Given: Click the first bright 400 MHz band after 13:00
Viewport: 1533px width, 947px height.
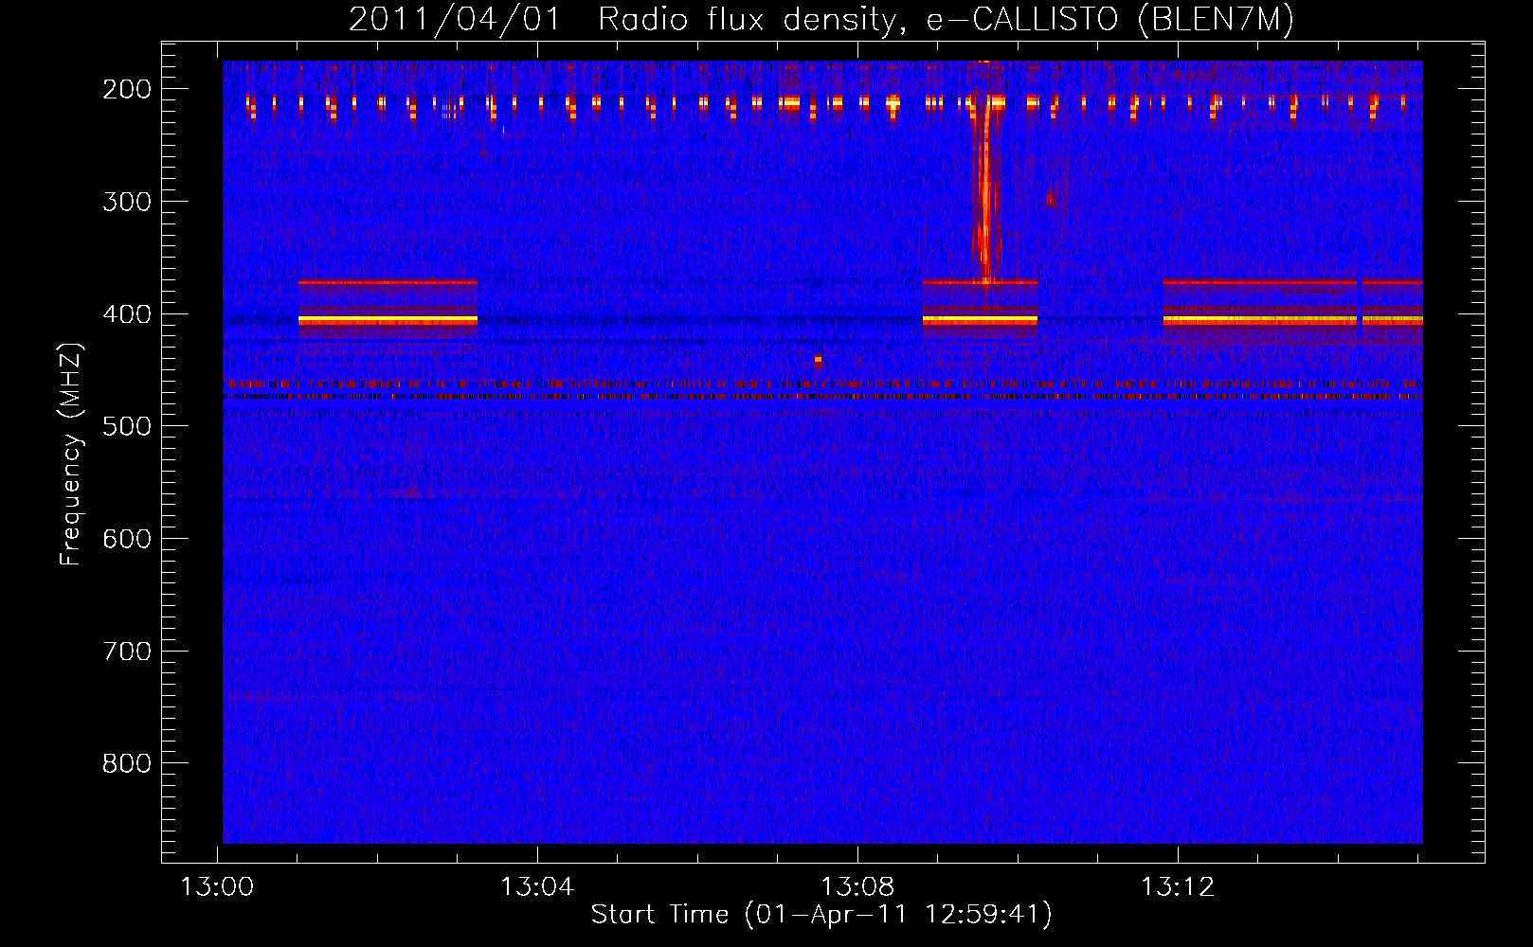Looking at the screenshot, I should coord(388,321).
